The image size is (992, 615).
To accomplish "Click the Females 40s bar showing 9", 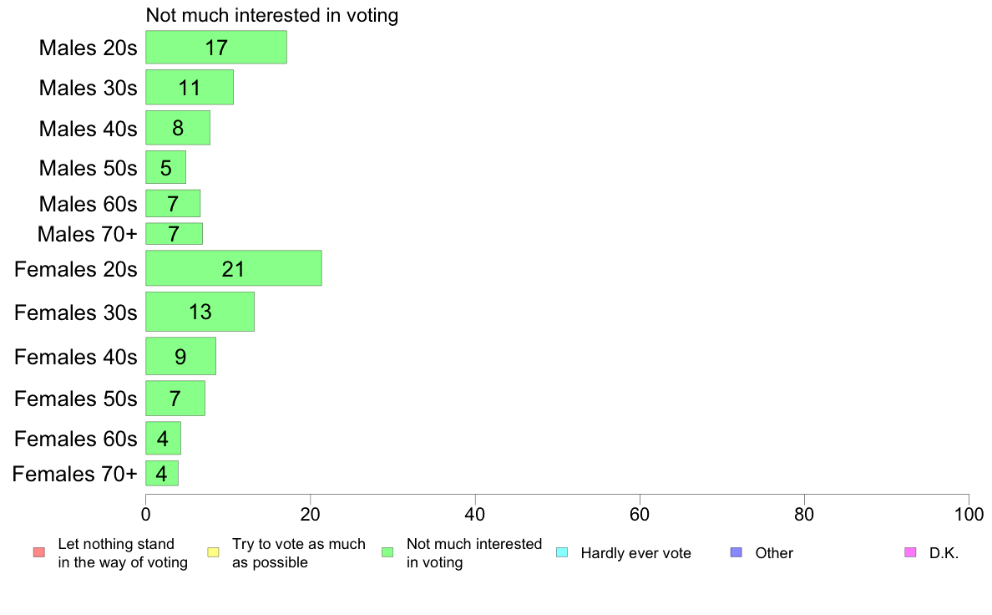I will point(180,356).
